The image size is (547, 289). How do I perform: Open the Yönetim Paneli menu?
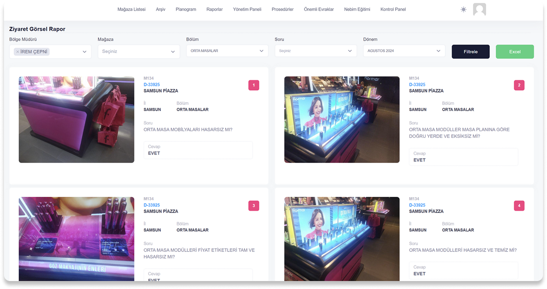point(247,9)
